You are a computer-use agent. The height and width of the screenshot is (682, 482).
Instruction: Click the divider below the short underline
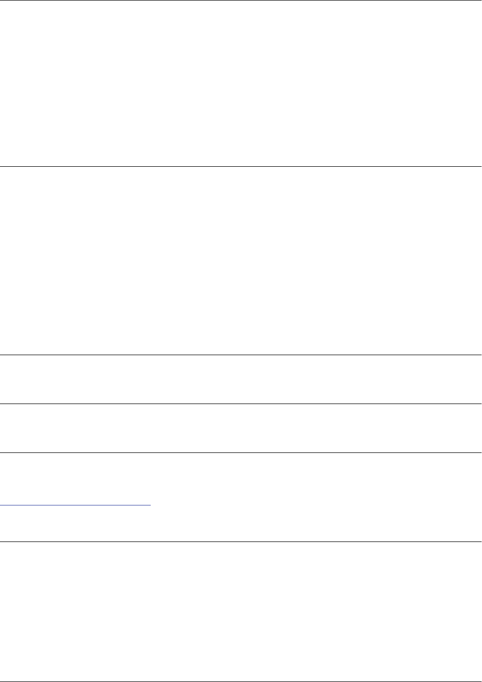(x=241, y=541)
